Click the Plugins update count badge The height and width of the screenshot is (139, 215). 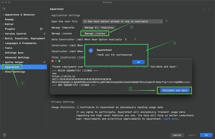[41, 29]
